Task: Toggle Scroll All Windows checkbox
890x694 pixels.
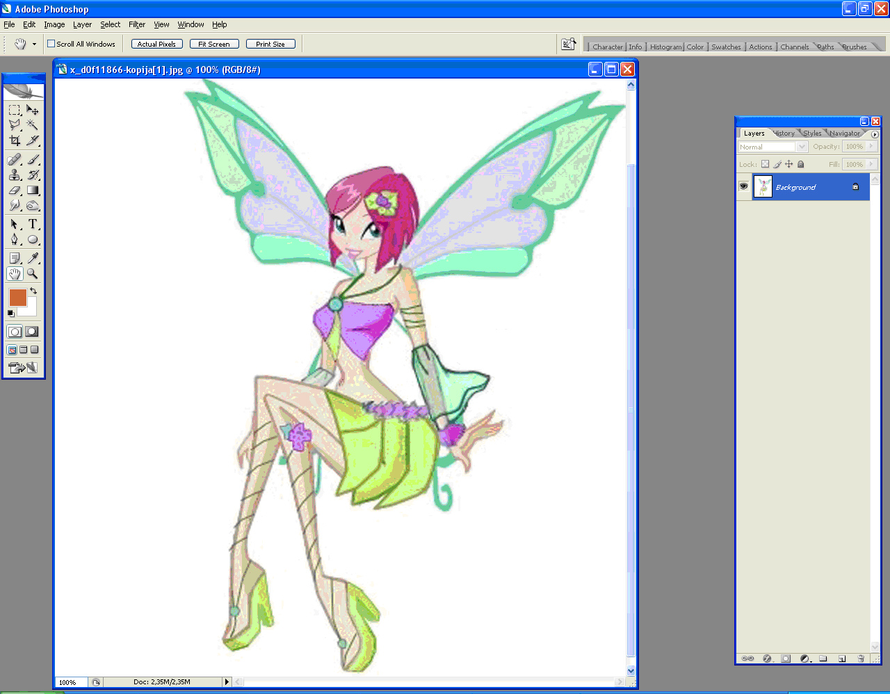Action: [x=51, y=44]
